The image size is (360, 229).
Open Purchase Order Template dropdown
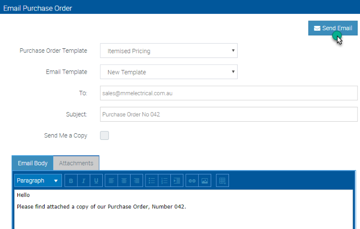pos(169,51)
